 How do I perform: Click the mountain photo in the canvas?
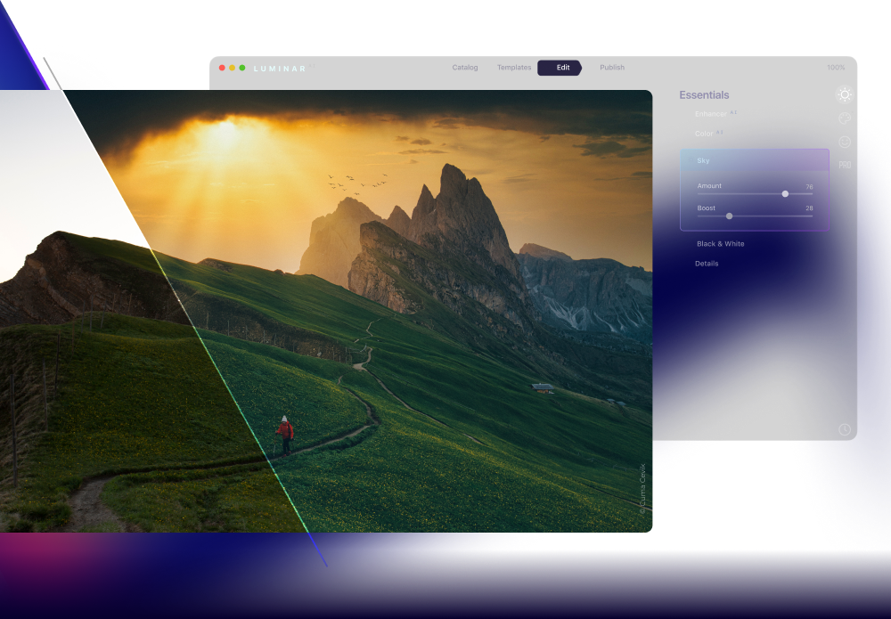click(326, 311)
